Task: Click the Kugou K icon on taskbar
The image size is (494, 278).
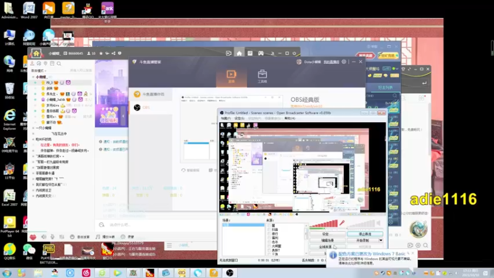Action: (70, 273)
